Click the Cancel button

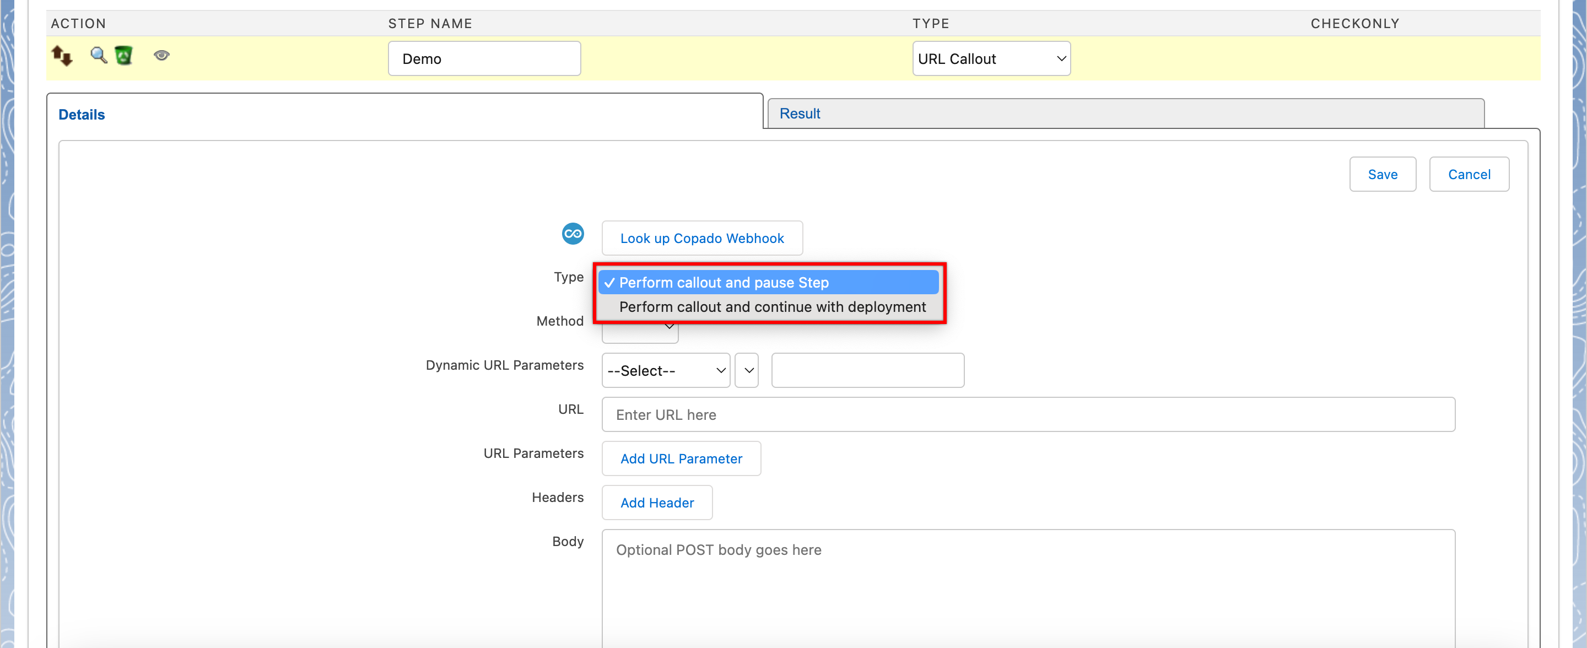(x=1468, y=174)
